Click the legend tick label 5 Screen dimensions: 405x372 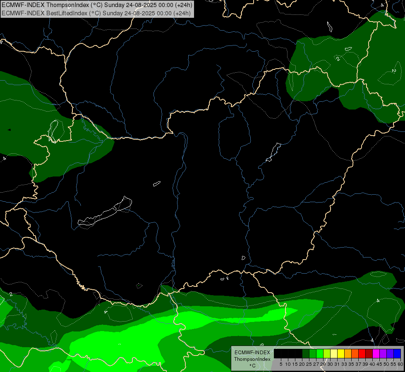coord(281,364)
